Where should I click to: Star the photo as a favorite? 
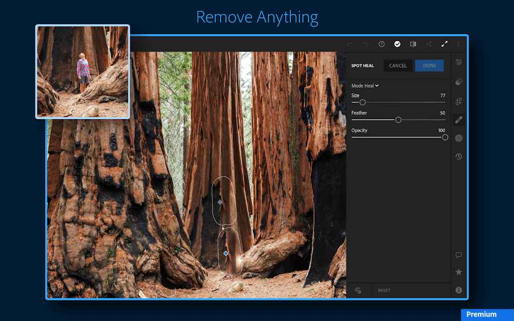458,272
